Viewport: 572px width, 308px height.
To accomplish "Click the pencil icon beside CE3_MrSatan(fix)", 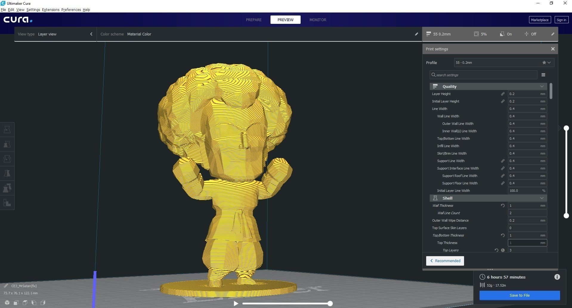I will coord(6,286).
